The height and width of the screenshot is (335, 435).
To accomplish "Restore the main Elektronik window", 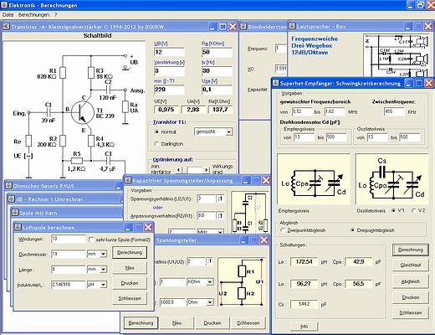I will pos(421,5).
